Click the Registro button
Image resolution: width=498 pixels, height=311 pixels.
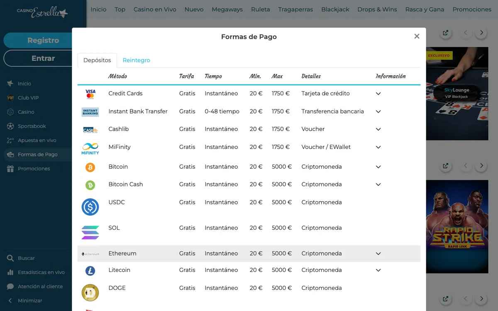[43, 40]
